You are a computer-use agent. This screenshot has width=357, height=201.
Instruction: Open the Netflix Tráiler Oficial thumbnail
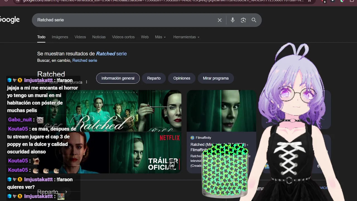point(145,153)
